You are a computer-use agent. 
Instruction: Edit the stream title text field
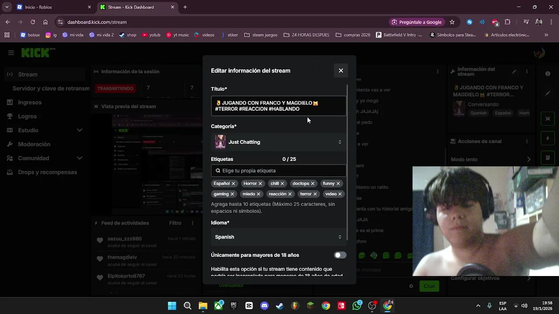tap(279, 106)
